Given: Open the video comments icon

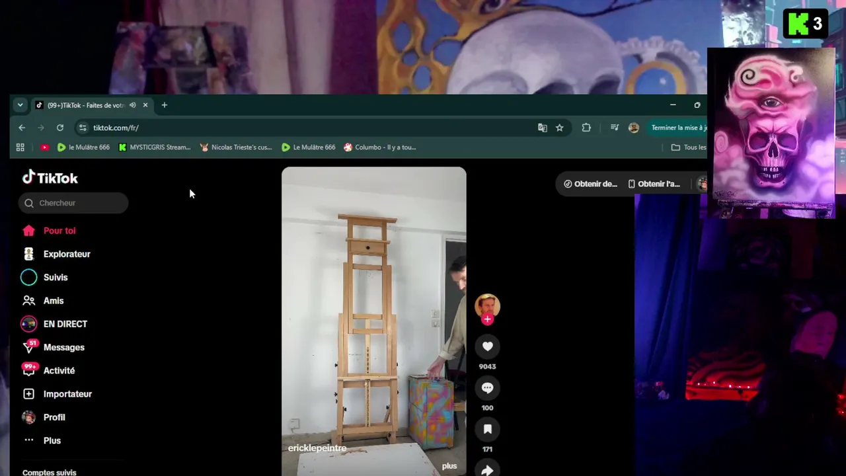Looking at the screenshot, I should coord(487,388).
